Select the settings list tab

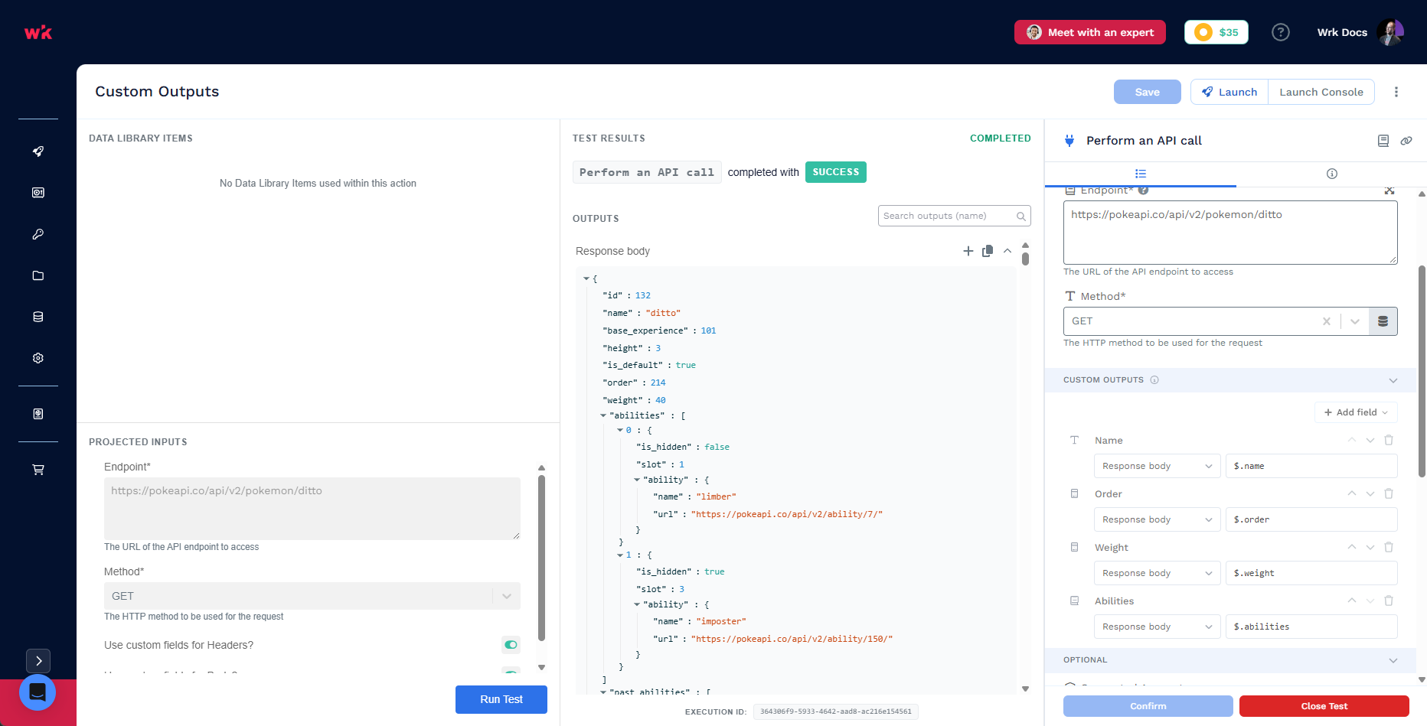(x=1140, y=174)
